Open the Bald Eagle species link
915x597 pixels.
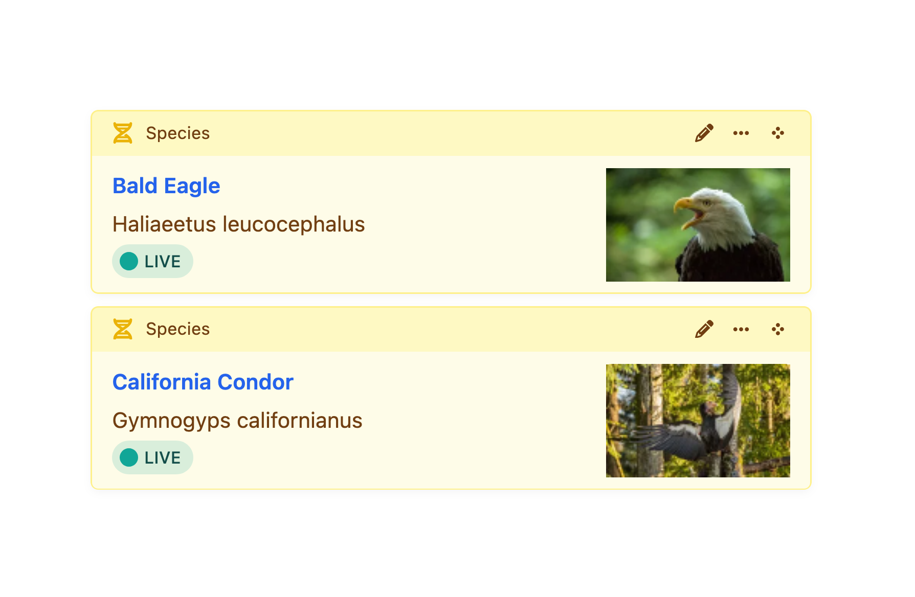(166, 186)
